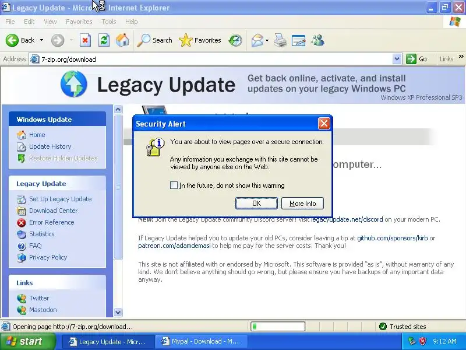The height and width of the screenshot is (350, 466).
Task: Click the Legacy Update globe logo
Action: 74,84
